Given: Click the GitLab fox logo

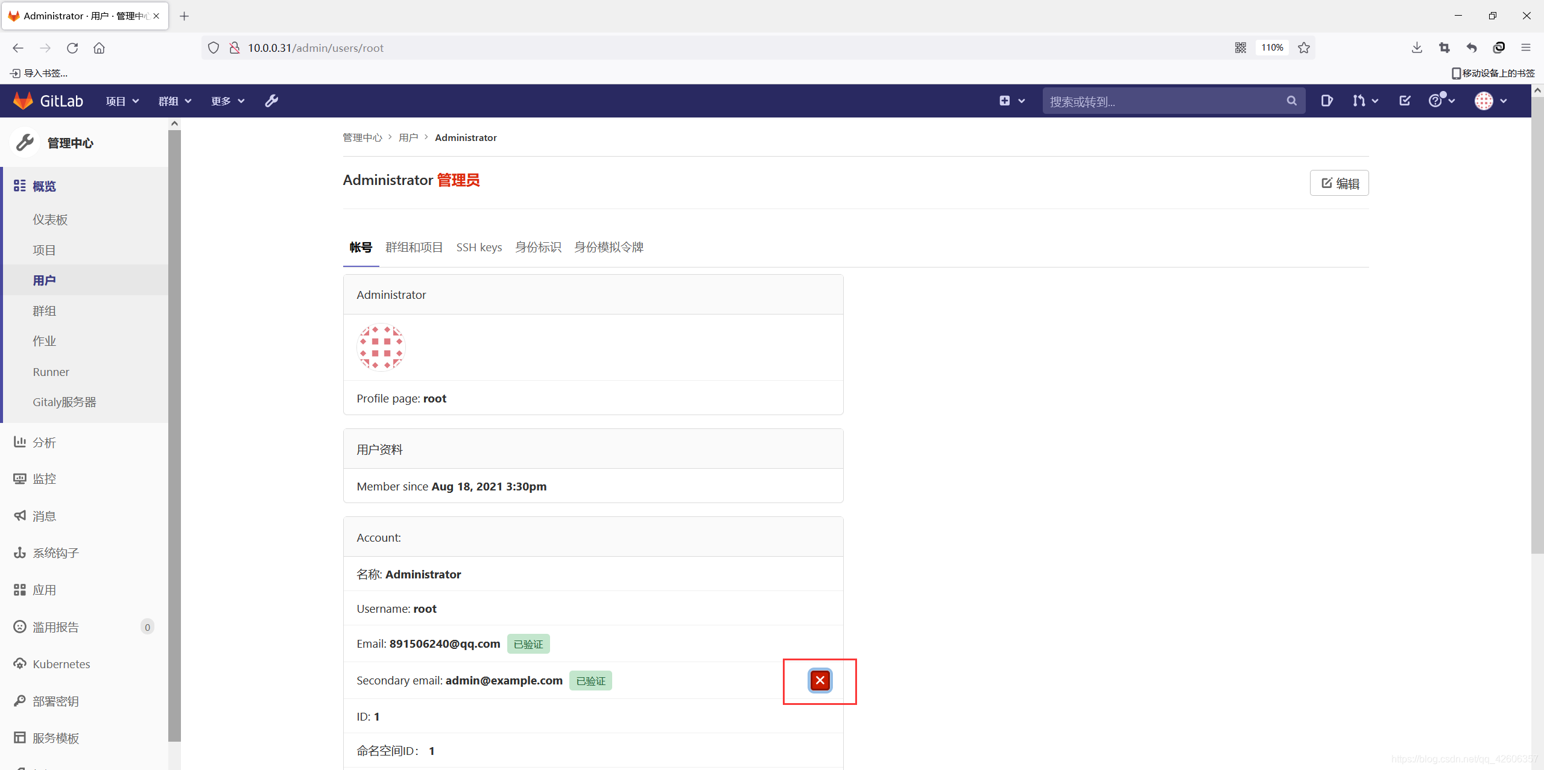Looking at the screenshot, I should click(x=23, y=101).
